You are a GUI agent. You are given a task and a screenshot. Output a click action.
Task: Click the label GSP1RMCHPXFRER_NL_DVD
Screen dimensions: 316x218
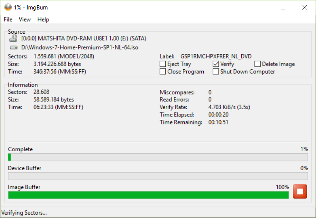(216, 56)
